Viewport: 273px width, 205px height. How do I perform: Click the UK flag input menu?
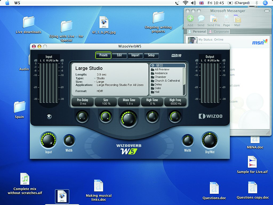202,3
